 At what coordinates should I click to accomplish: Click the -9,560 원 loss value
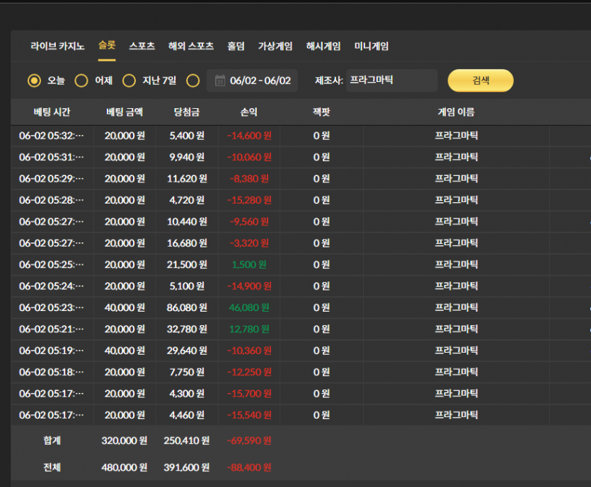[249, 222]
